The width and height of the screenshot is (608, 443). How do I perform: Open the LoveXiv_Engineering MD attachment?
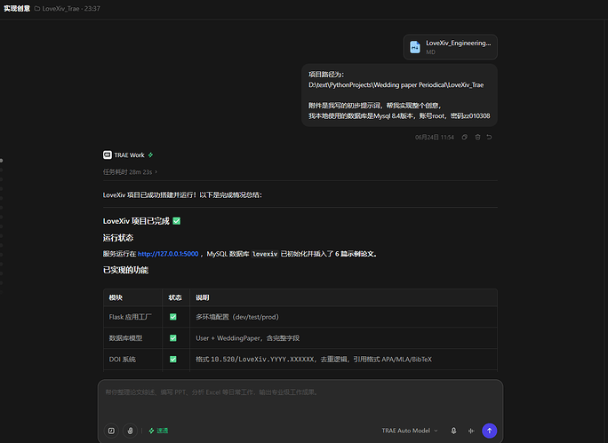pyautogui.click(x=450, y=47)
